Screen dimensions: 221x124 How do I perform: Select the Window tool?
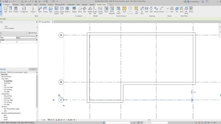[x=16, y=10]
